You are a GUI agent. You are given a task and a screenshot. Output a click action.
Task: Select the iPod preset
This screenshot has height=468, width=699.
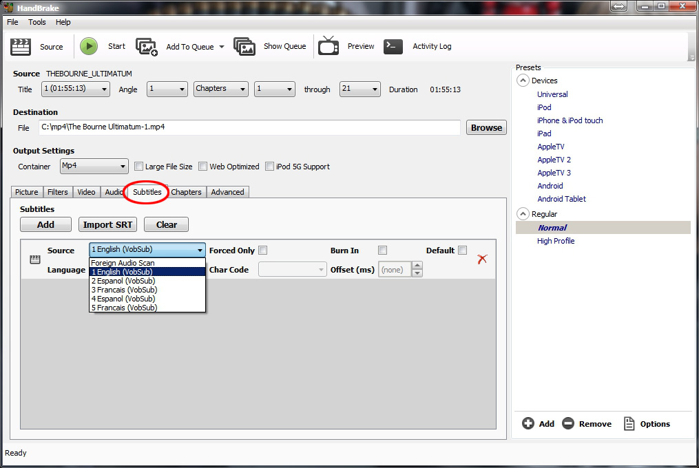[544, 107]
